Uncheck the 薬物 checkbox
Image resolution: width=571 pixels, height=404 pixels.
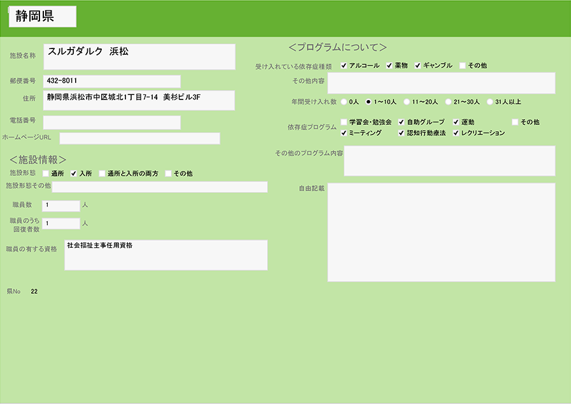(390, 66)
